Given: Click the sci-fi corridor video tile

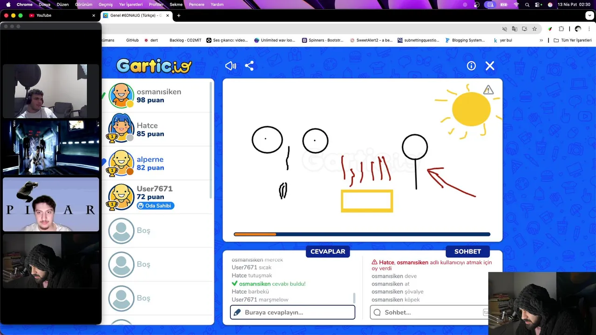Looking at the screenshot, I should click(51, 148).
